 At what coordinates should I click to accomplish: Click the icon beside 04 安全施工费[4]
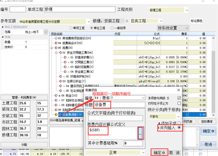point(65,72)
